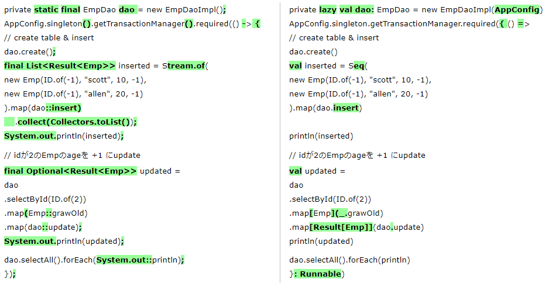Click '"allen"' Emp line in right pane
Viewport: 549px width, 283px height.
(358, 94)
